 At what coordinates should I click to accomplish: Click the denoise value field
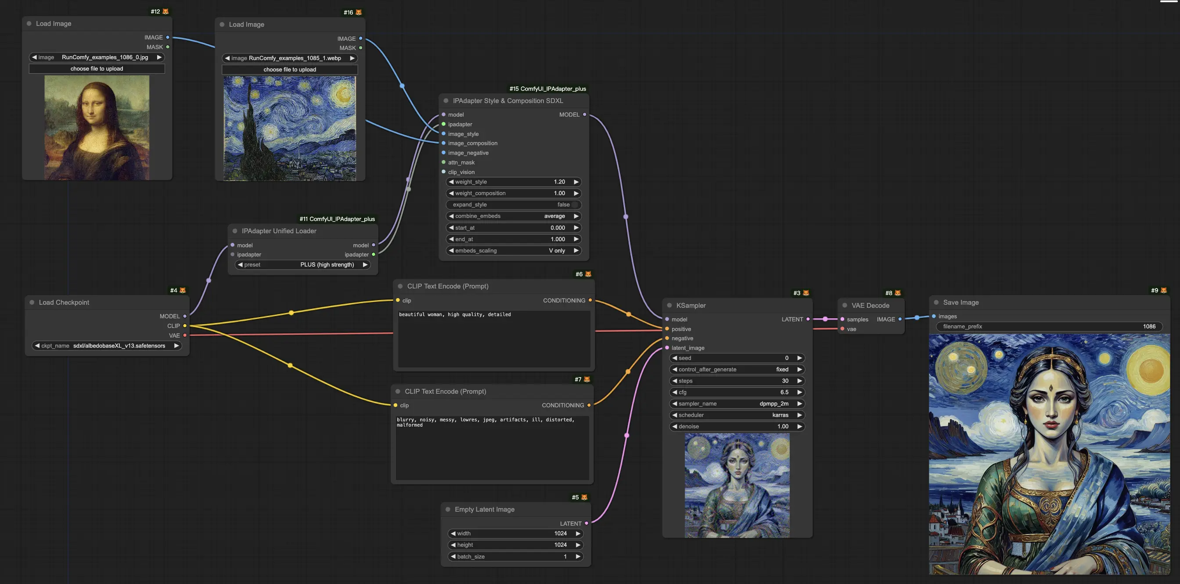point(737,426)
